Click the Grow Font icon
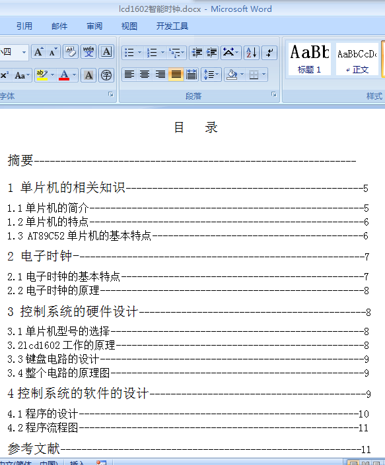Image resolution: width=385 pixels, height=465 pixels. click(38, 52)
